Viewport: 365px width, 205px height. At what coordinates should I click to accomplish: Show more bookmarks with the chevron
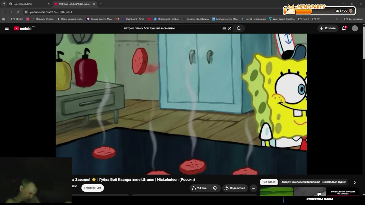tap(337, 19)
